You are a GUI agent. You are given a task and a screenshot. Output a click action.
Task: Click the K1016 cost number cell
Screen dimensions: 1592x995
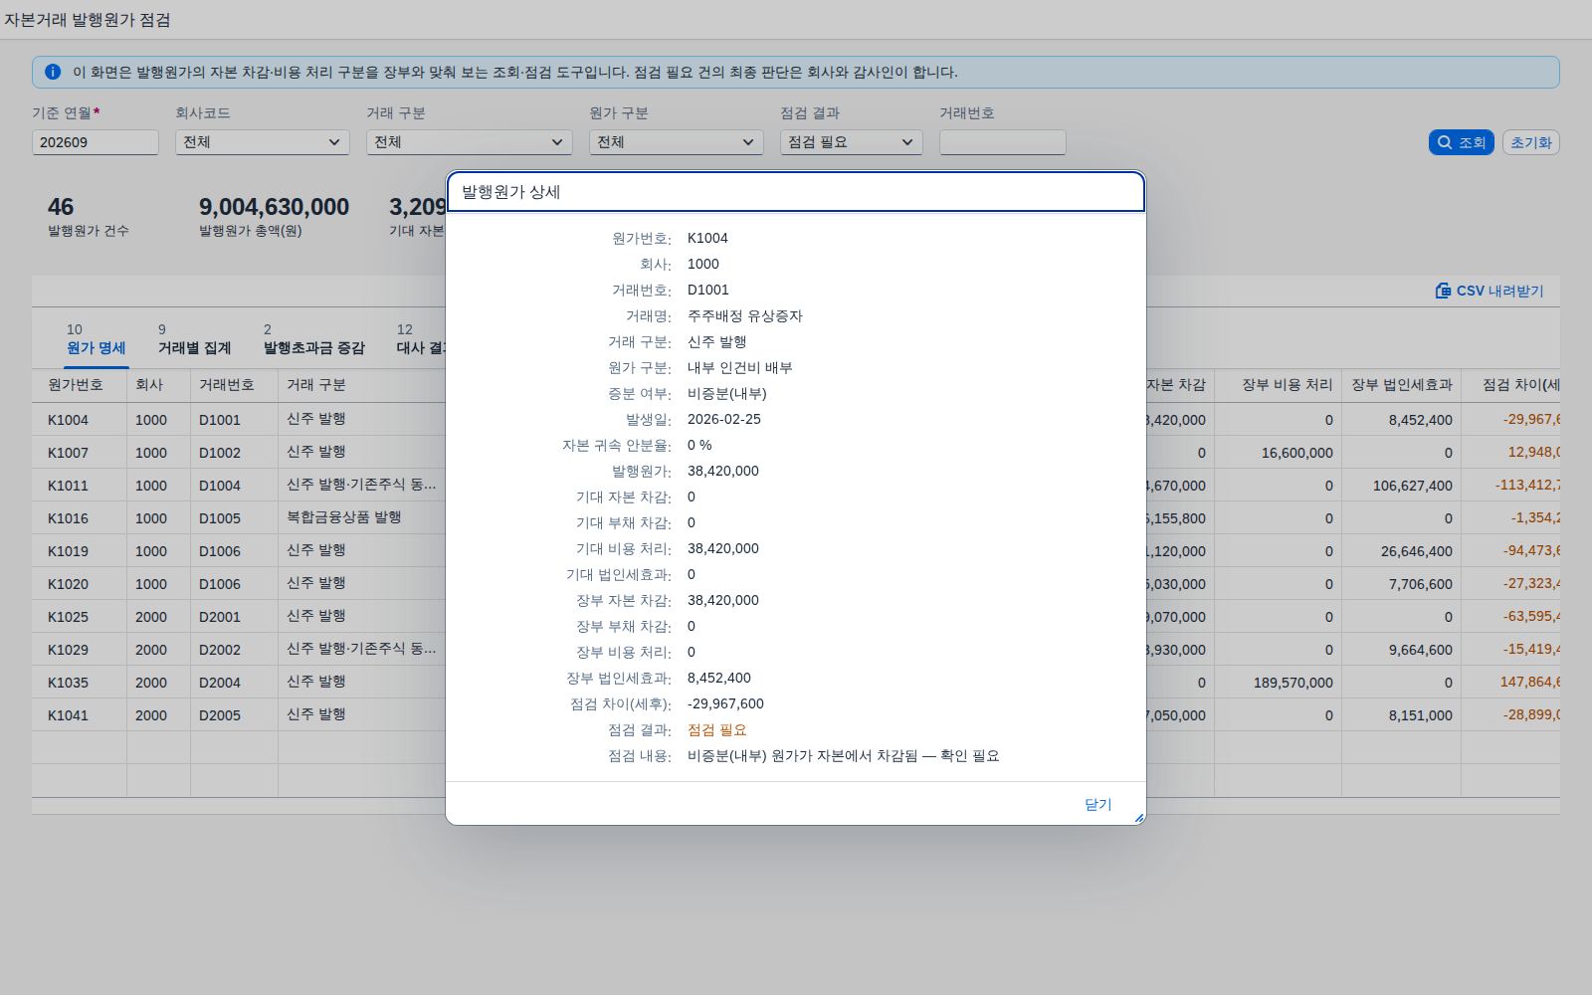tap(80, 518)
